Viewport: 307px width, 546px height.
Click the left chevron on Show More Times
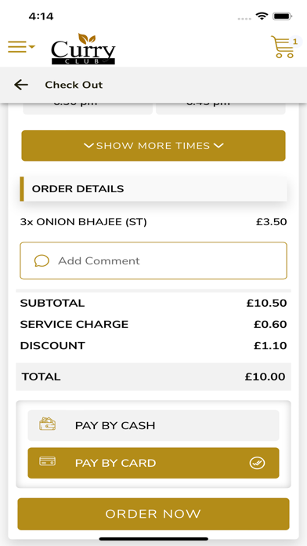click(x=88, y=146)
